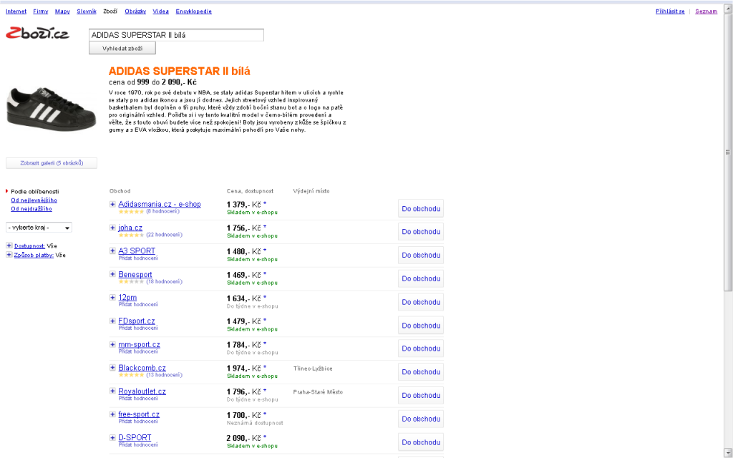Click the scrollbar down arrow
733x458 pixels.
point(728,453)
